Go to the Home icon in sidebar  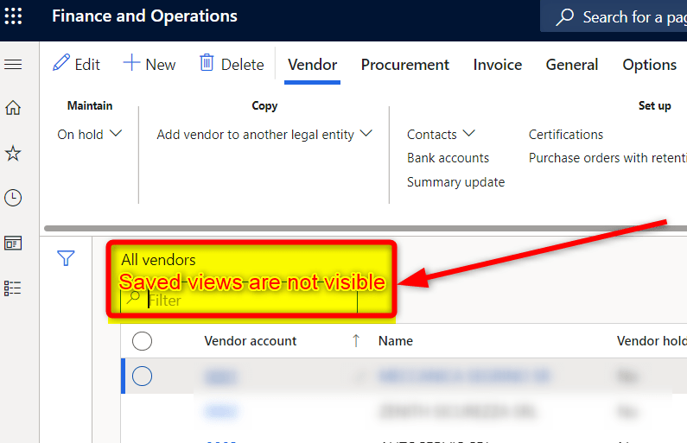tap(13, 108)
